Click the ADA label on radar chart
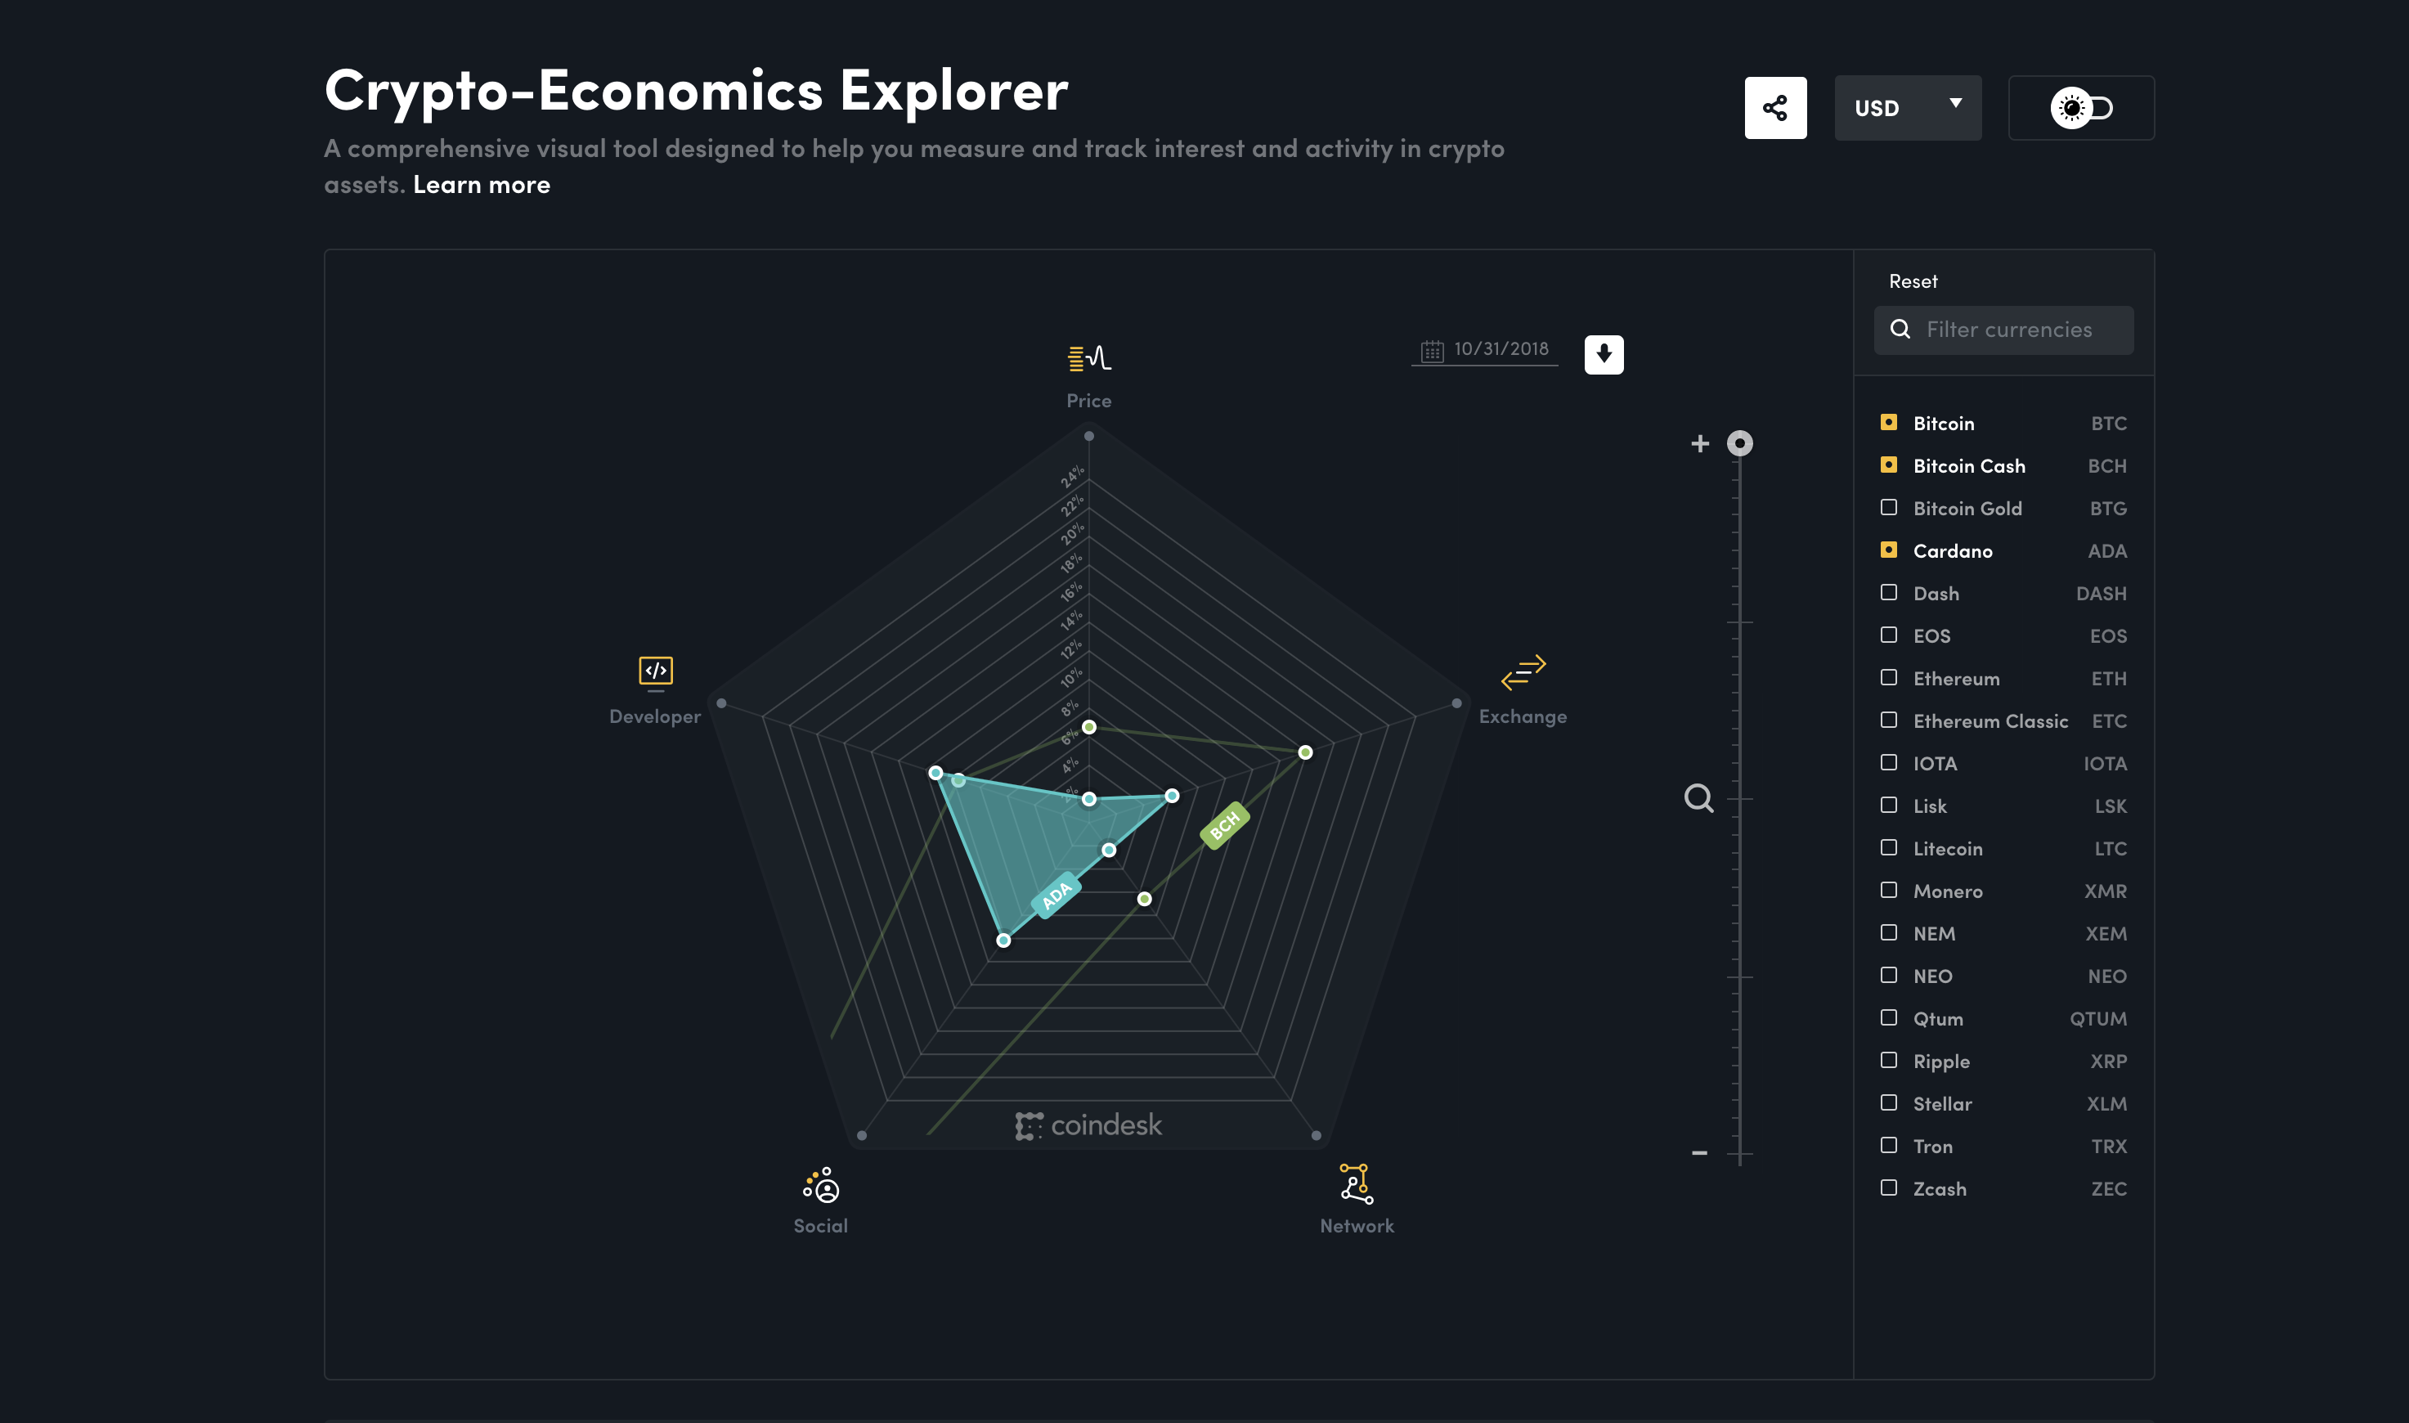 click(x=1056, y=896)
